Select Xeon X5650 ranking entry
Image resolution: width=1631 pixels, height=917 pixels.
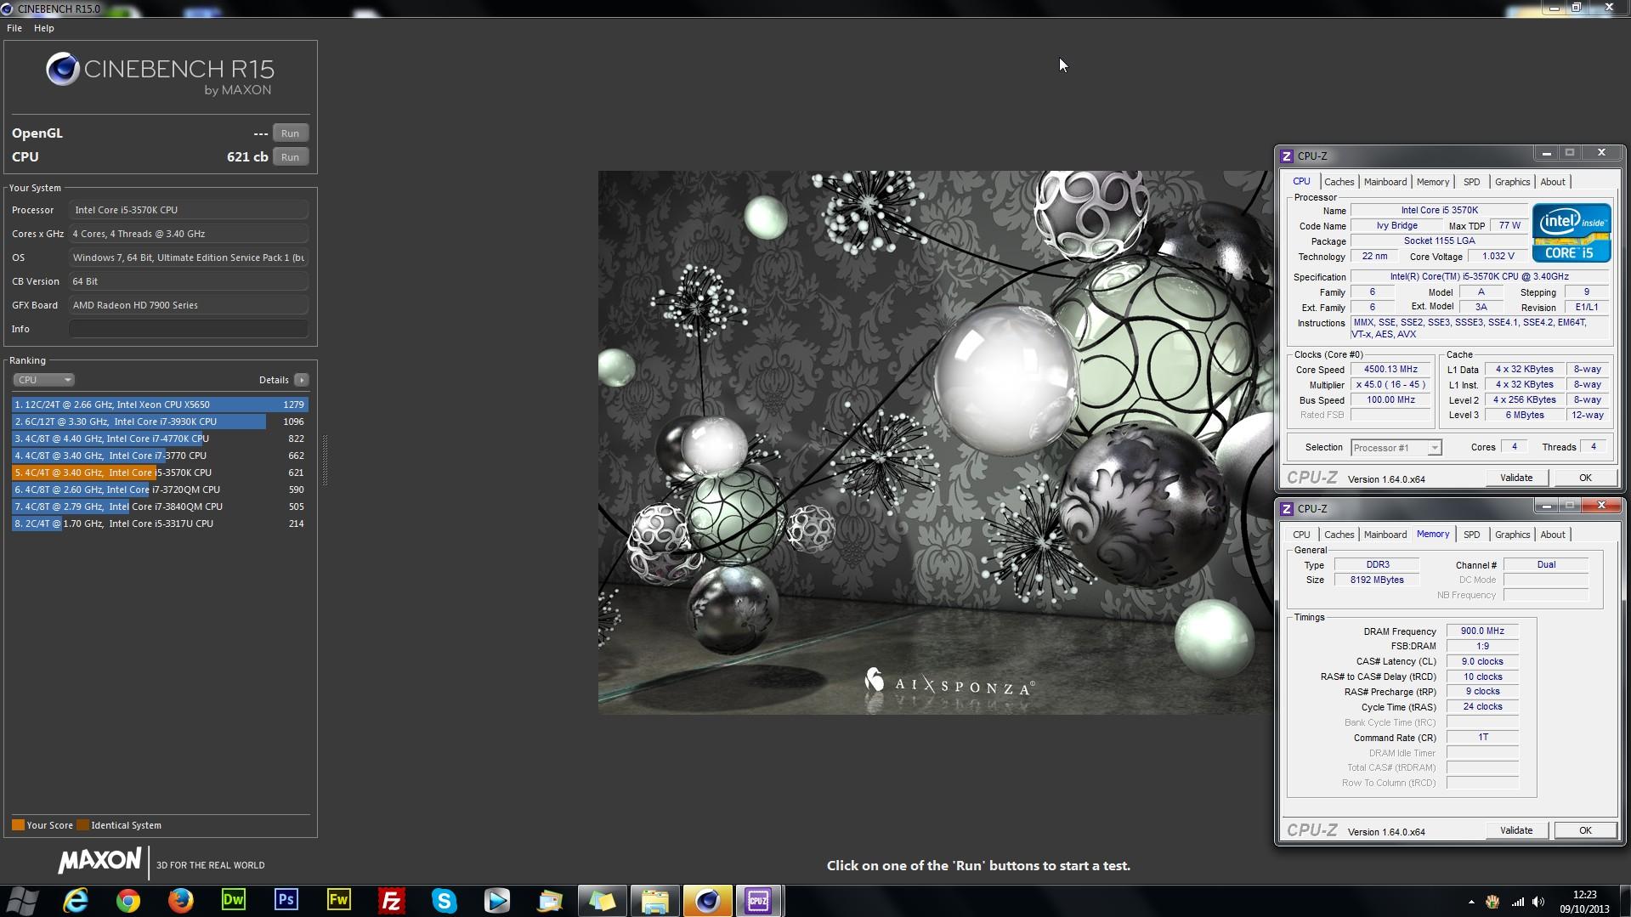160,405
